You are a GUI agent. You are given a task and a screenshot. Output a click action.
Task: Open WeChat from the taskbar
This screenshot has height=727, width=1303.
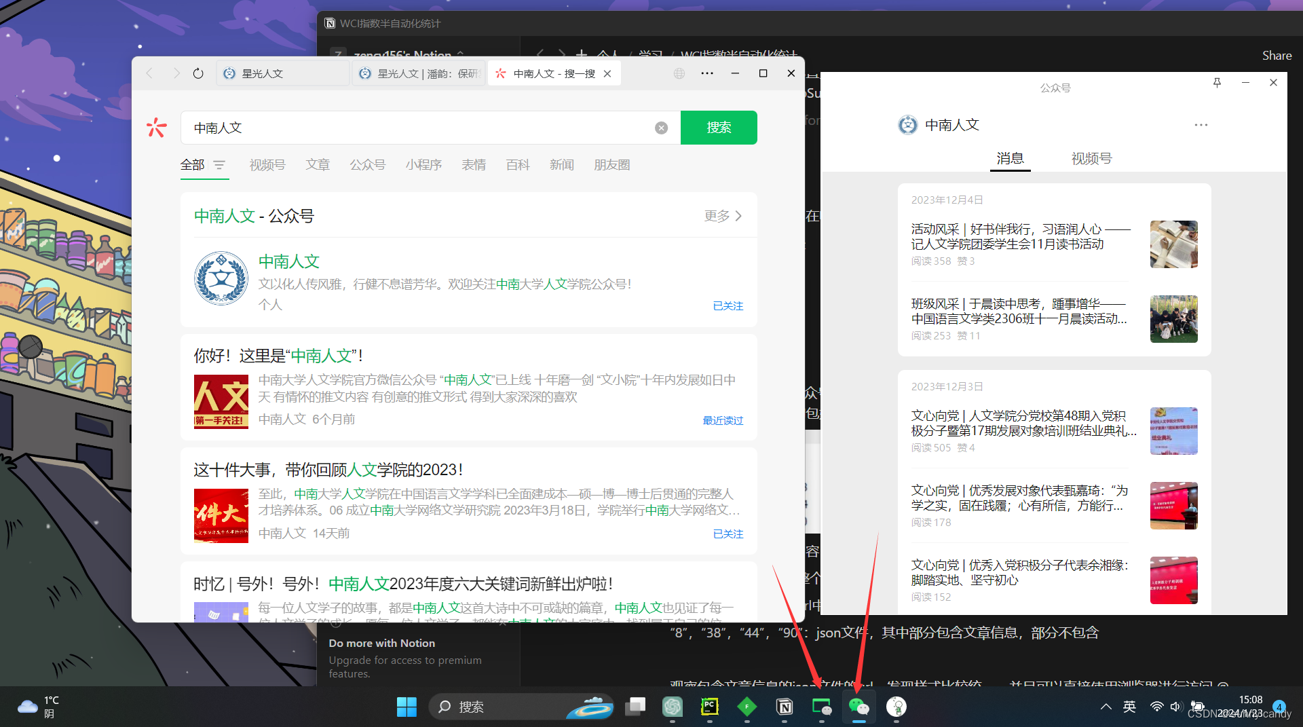pos(858,707)
